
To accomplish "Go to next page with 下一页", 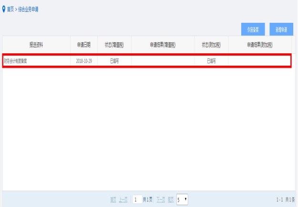I will pos(161,199).
